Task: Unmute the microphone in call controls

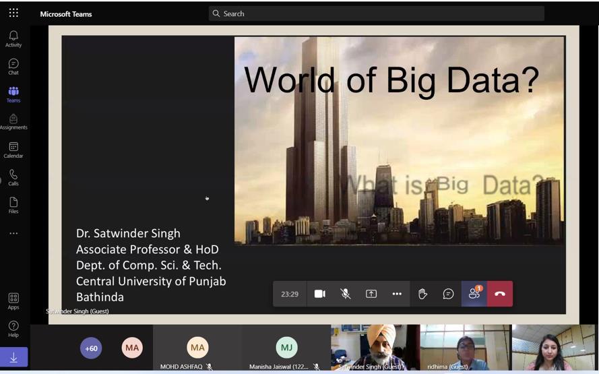Action: [346, 294]
